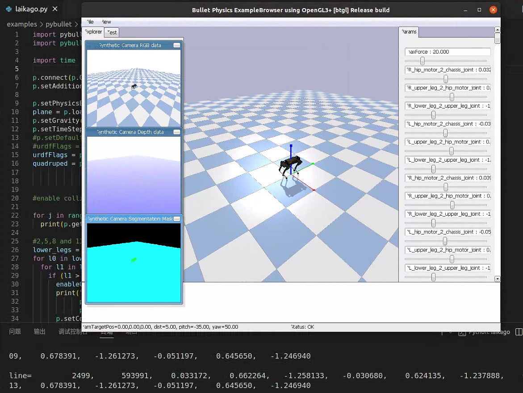Click the 'examples' breadcrumb in VS Code

[22, 24]
